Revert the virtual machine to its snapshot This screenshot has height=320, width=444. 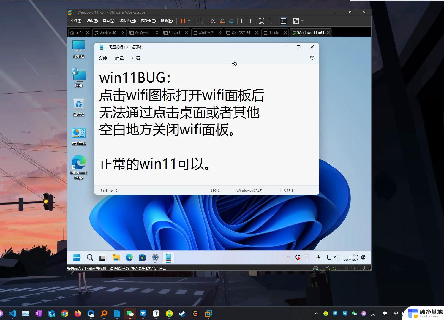pos(222,21)
